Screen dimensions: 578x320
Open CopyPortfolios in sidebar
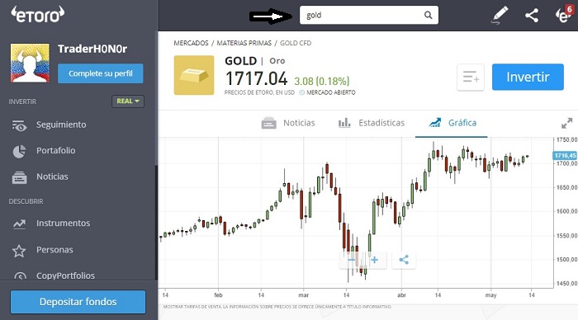pos(65,275)
